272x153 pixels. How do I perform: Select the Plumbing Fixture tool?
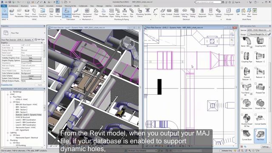coord(140,13)
